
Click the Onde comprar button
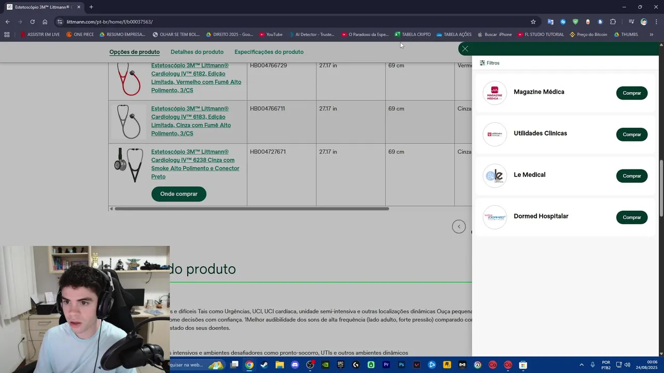[x=178, y=194]
